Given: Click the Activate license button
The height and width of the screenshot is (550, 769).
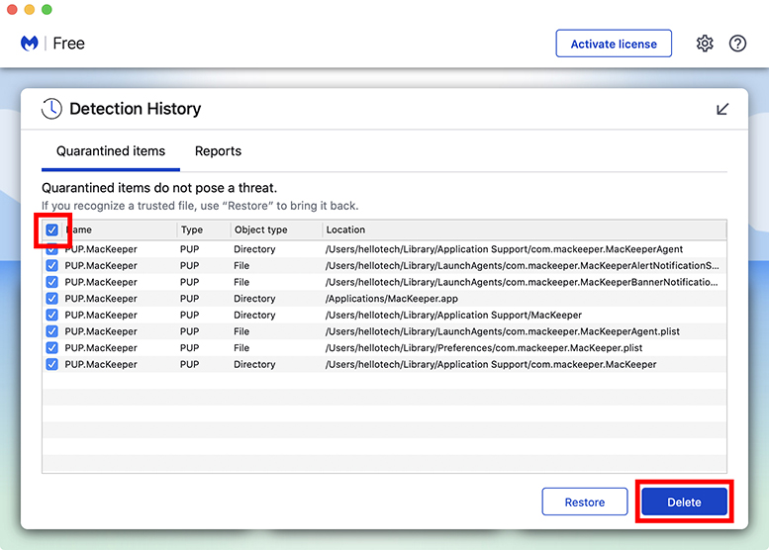Looking at the screenshot, I should [614, 44].
